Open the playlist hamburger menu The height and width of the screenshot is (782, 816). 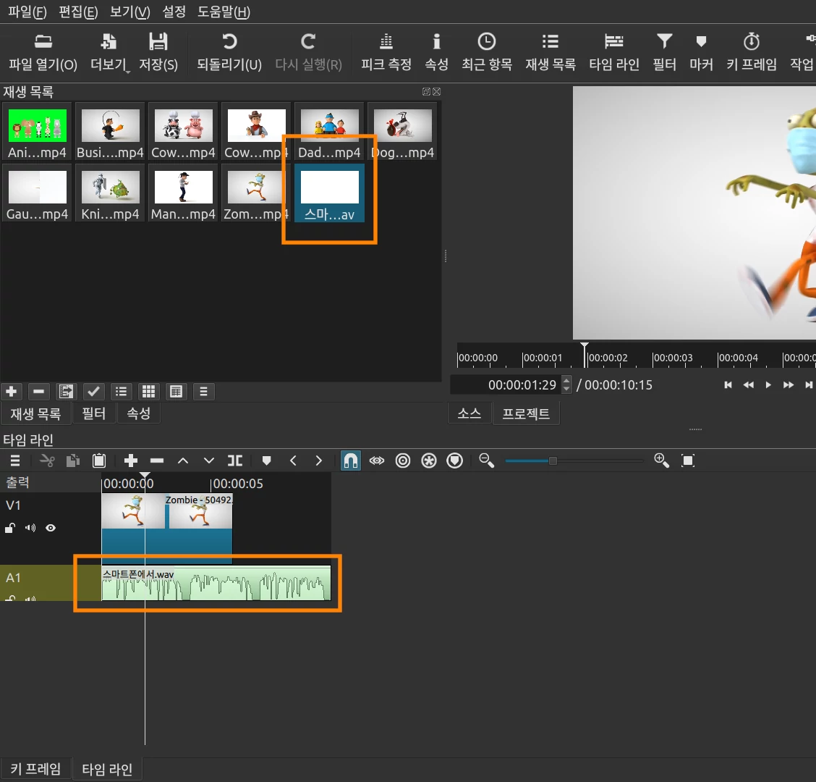click(x=203, y=391)
